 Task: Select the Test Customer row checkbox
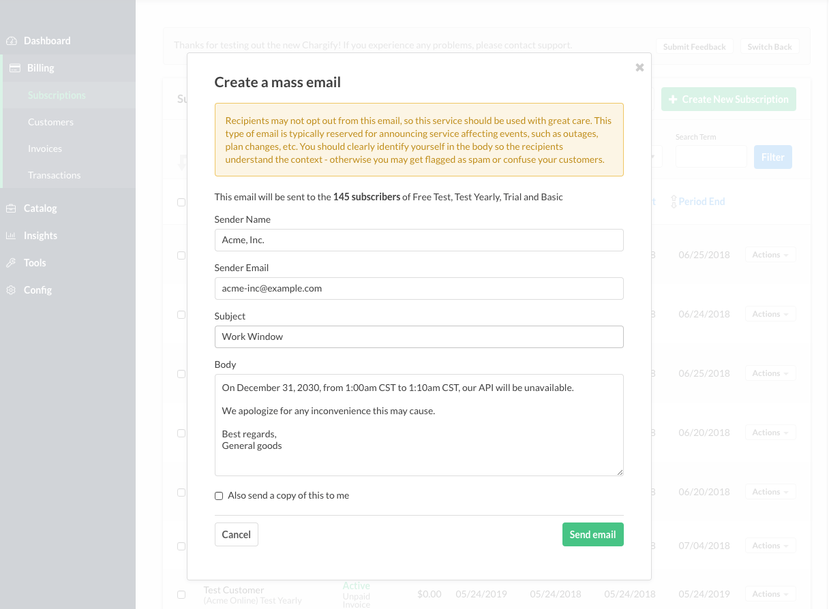(x=181, y=595)
